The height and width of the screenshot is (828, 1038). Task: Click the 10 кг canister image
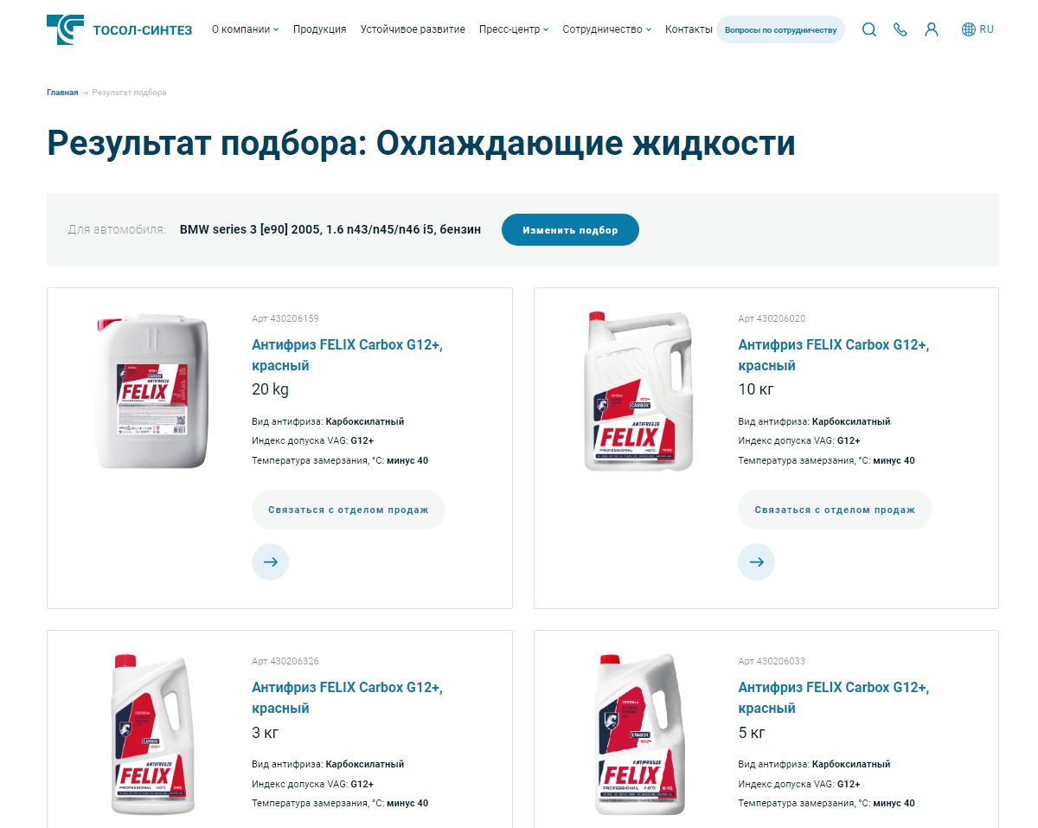[638, 391]
